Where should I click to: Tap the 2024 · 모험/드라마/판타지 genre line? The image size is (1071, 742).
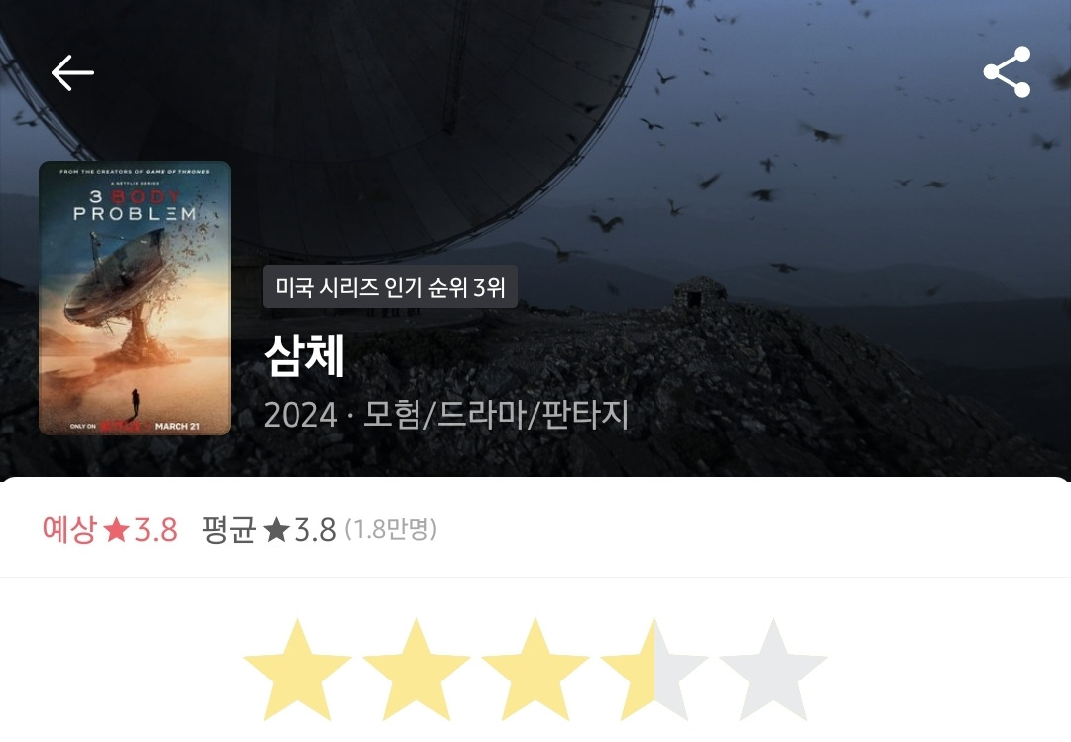[446, 414]
